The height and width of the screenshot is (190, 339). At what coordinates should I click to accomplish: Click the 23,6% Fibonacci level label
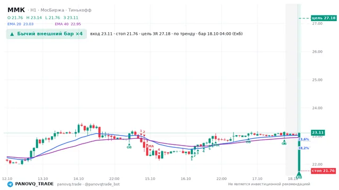click(x=304, y=139)
